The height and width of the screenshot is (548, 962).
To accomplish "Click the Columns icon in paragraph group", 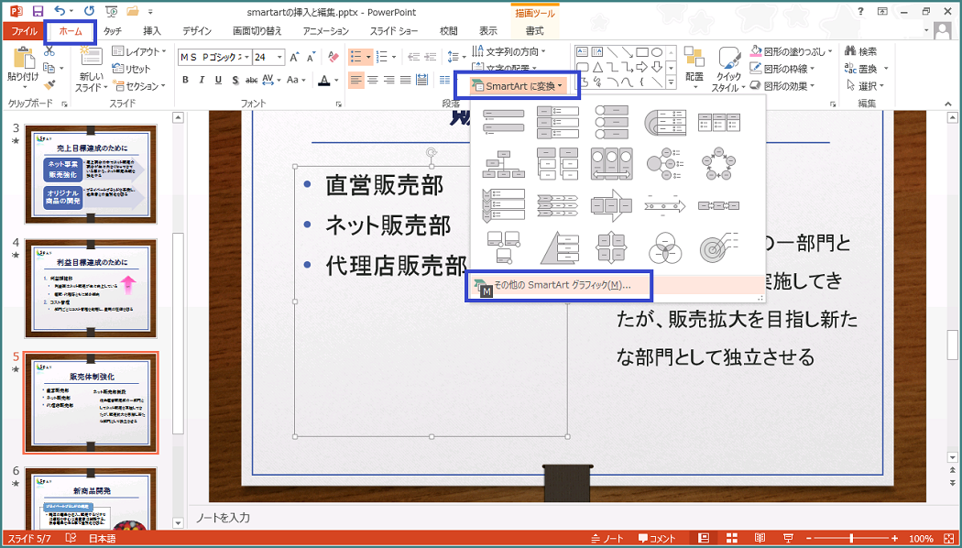I will click(445, 79).
